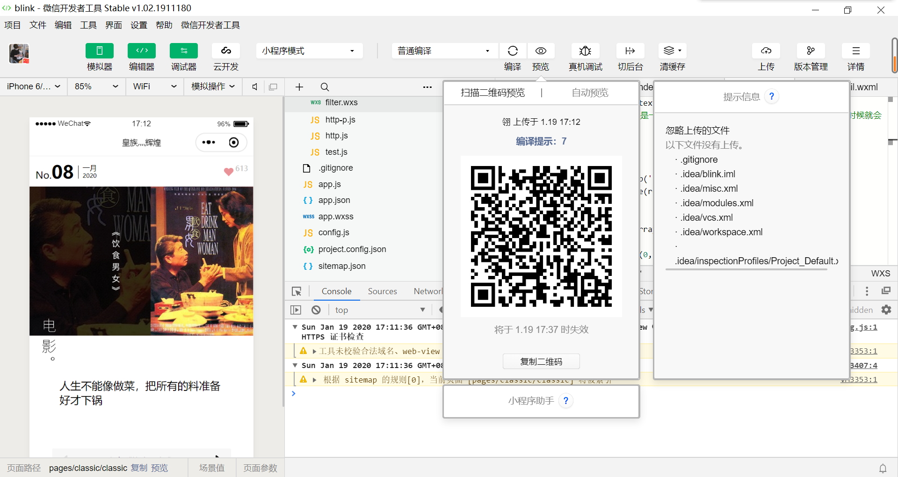898x477 pixels.
Task: Click the user avatar thumbnail
Action: click(x=19, y=53)
